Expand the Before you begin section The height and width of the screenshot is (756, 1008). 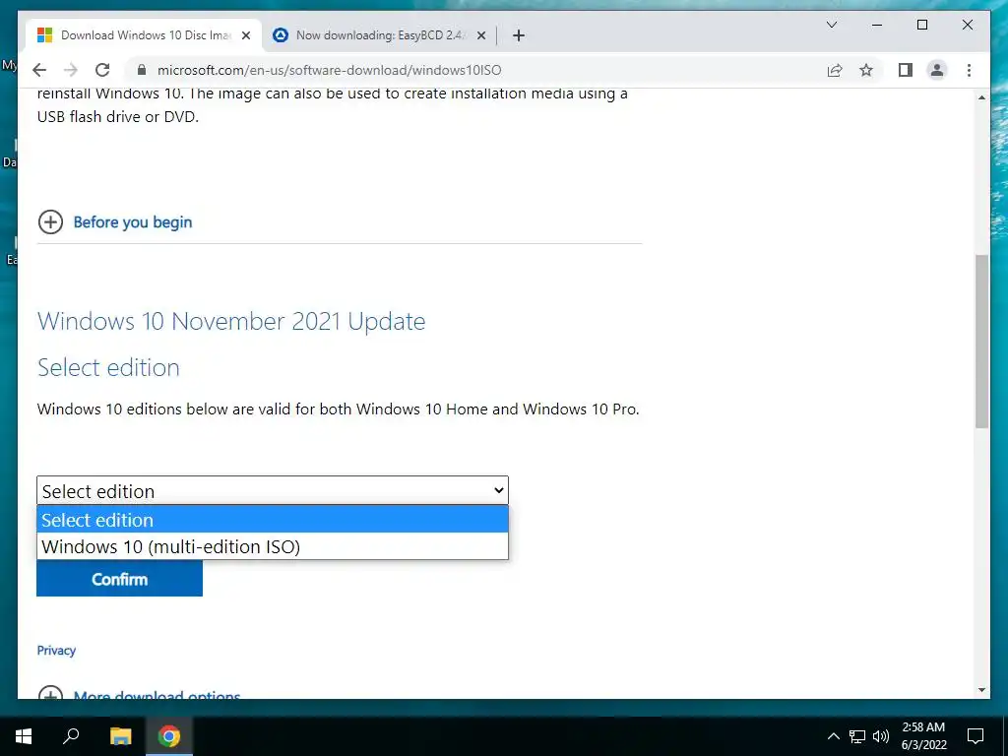click(50, 221)
